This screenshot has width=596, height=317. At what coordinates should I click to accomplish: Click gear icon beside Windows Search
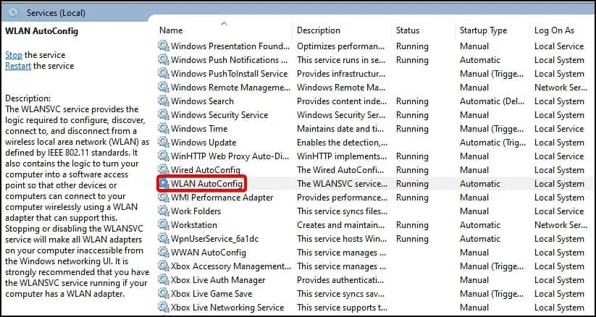(164, 101)
